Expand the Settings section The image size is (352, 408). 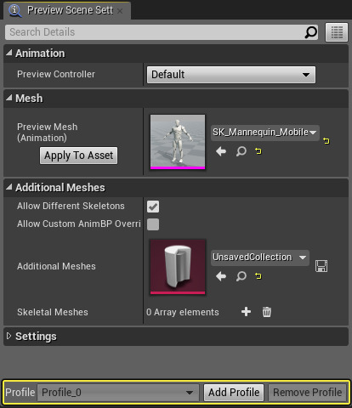tap(9, 336)
